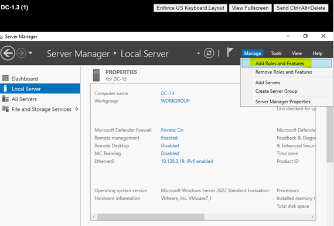
Task: Open the Manage menu
Action: [x=253, y=53]
